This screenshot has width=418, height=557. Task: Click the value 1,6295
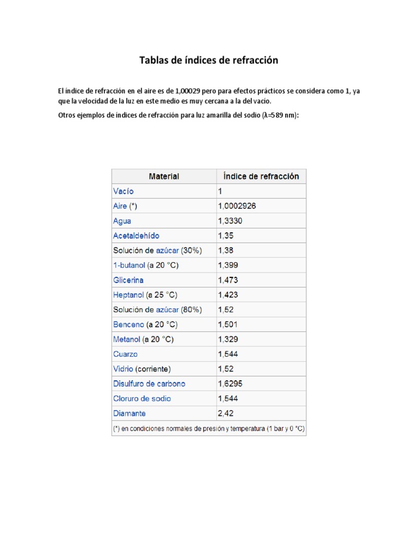(230, 383)
